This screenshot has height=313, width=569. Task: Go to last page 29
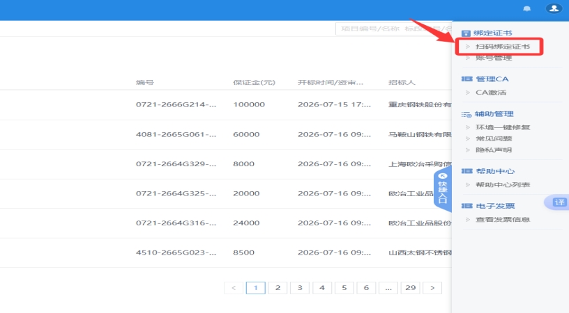pyautogui.click(x=411, y=288)
